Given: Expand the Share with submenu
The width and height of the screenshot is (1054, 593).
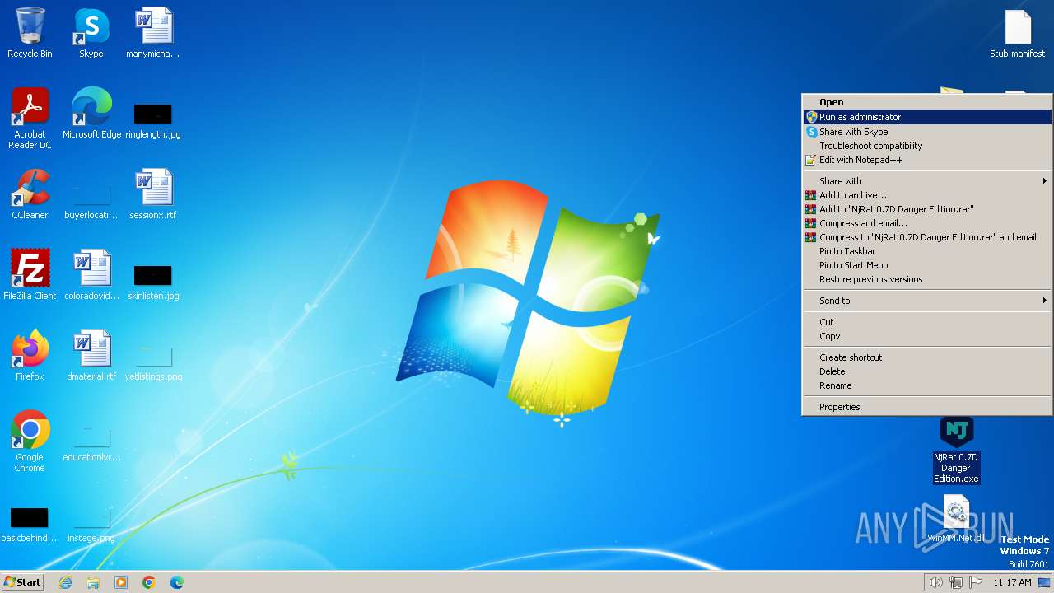Looking at the screenshot, I should pos(927,181).
